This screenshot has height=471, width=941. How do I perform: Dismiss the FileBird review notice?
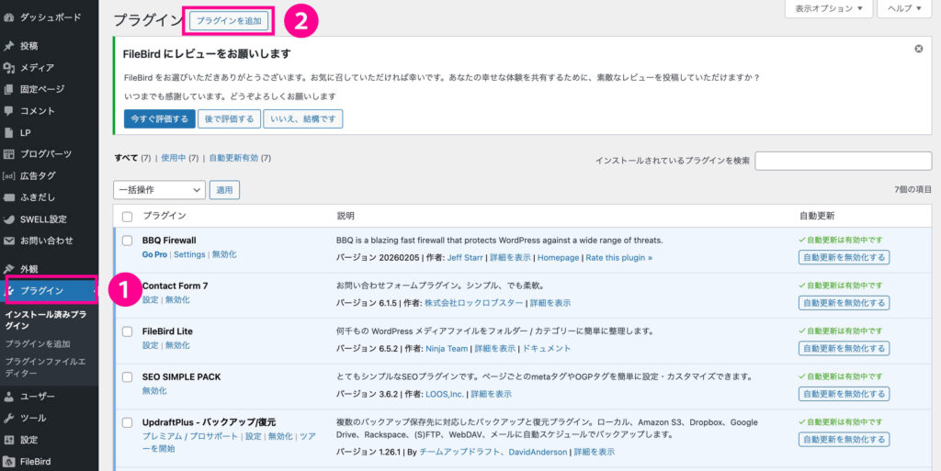[x=918, y=49]
